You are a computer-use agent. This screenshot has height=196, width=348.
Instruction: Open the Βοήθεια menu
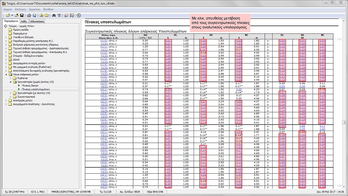[48, 9]
